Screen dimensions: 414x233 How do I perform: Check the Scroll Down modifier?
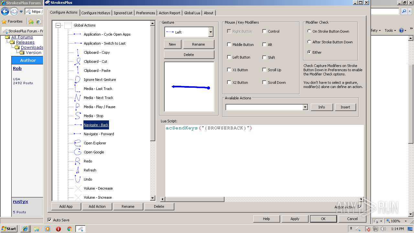[264, 83]
